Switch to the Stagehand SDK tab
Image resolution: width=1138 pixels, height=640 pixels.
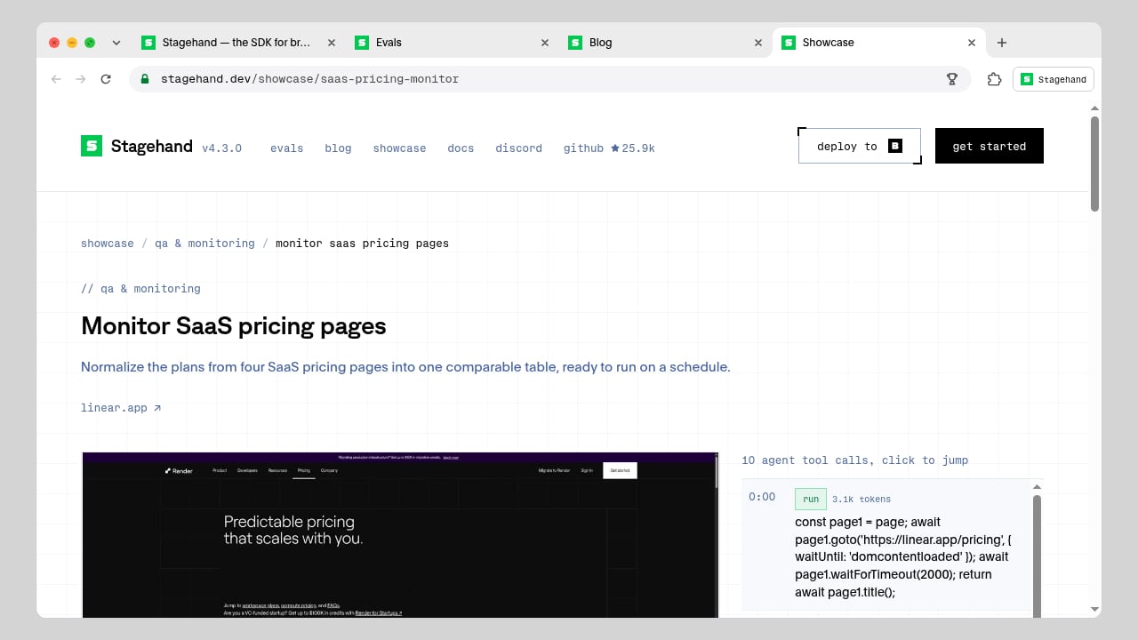[x=238, y=43]
